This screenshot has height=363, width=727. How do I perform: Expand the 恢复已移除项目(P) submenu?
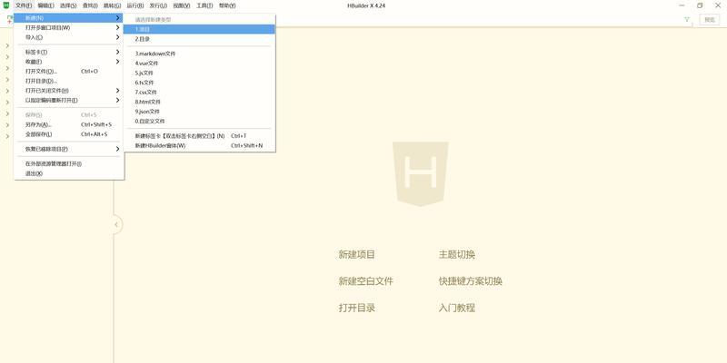click(x=69, y=149)
